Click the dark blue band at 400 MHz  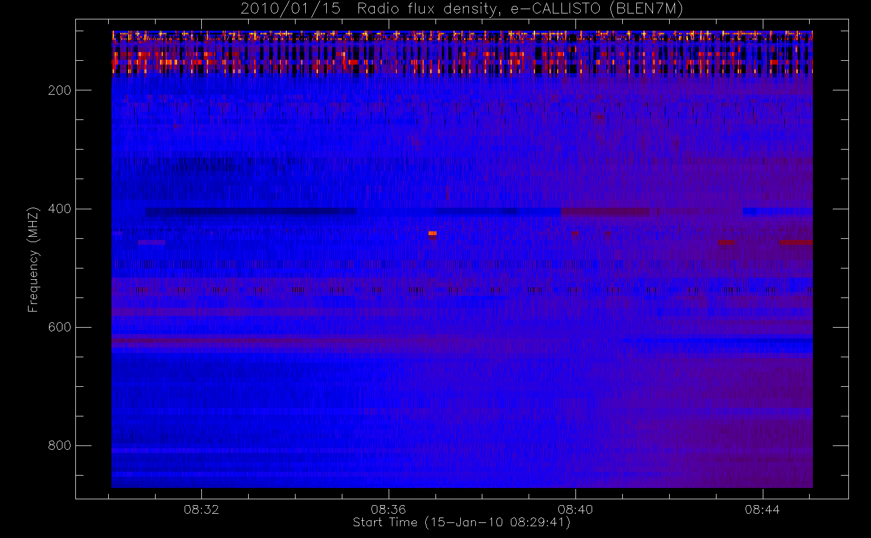[x=251, y=211]
